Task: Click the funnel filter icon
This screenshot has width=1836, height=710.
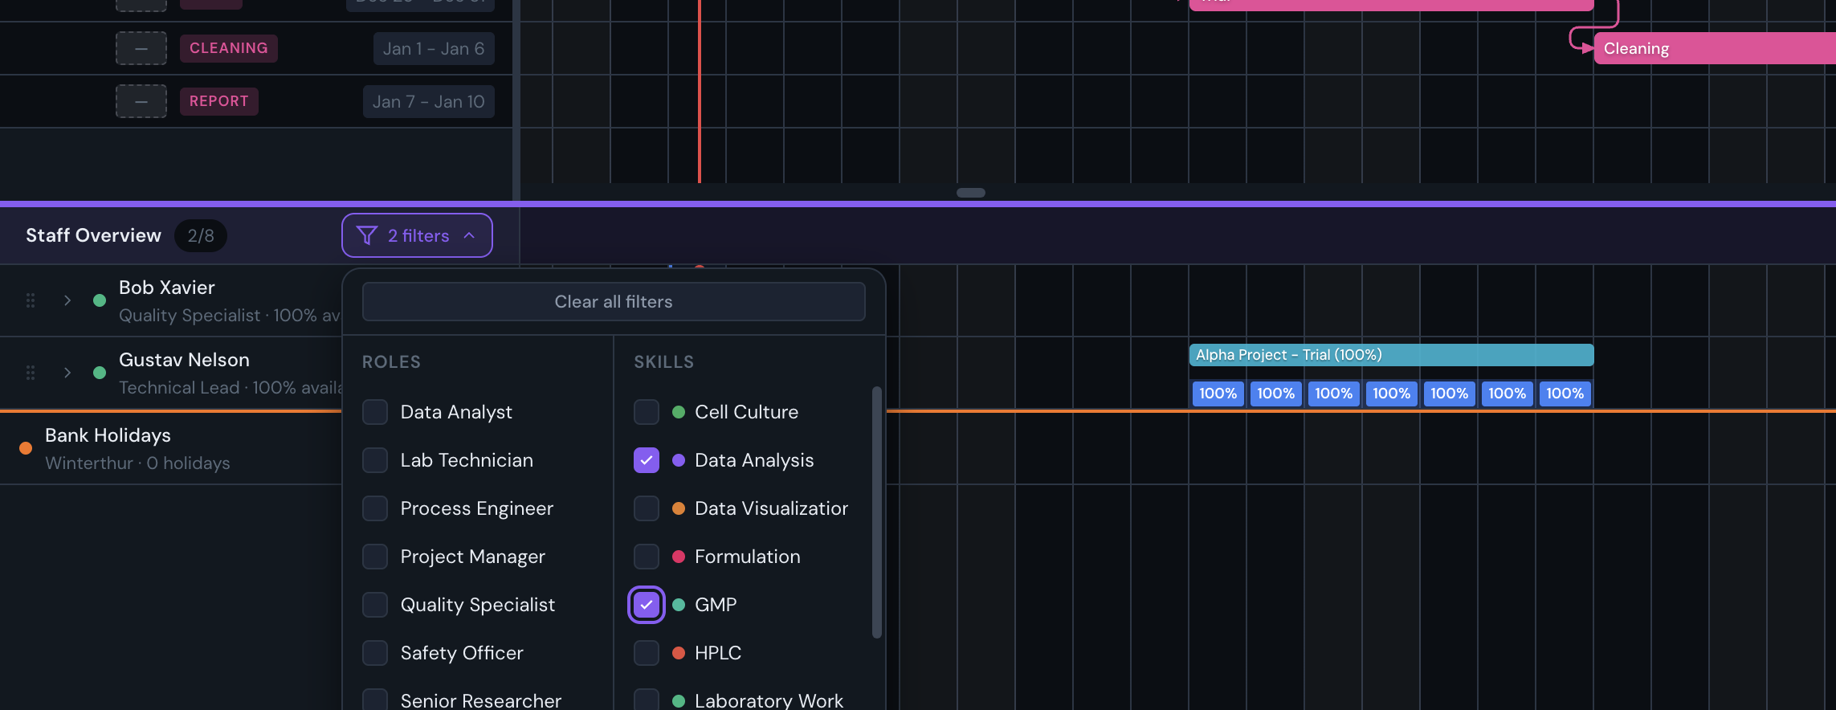Action: (366, 235)
